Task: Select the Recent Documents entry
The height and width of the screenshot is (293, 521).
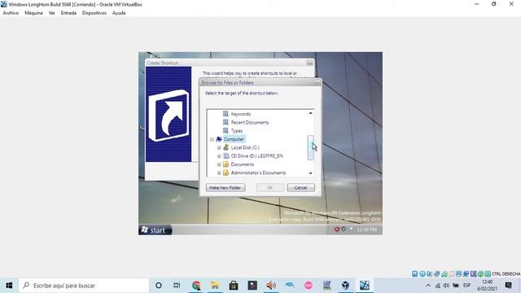Action: [250, 122]
